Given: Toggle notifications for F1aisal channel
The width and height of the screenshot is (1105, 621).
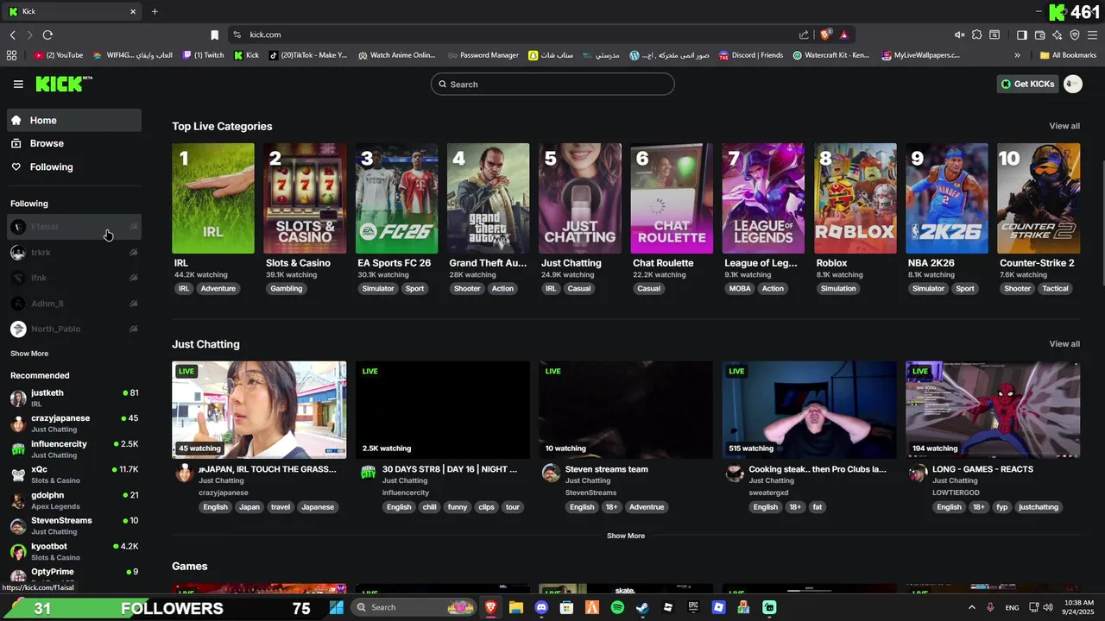Looking at the screenshot, I should point(133,227).
